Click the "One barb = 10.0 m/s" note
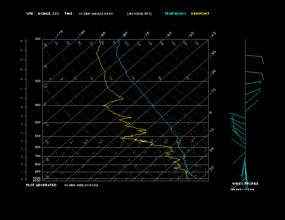The image size is (285, 220). pos(242,189)
